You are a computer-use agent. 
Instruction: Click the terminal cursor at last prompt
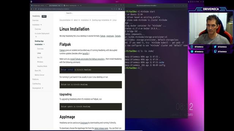coord(141,68)
